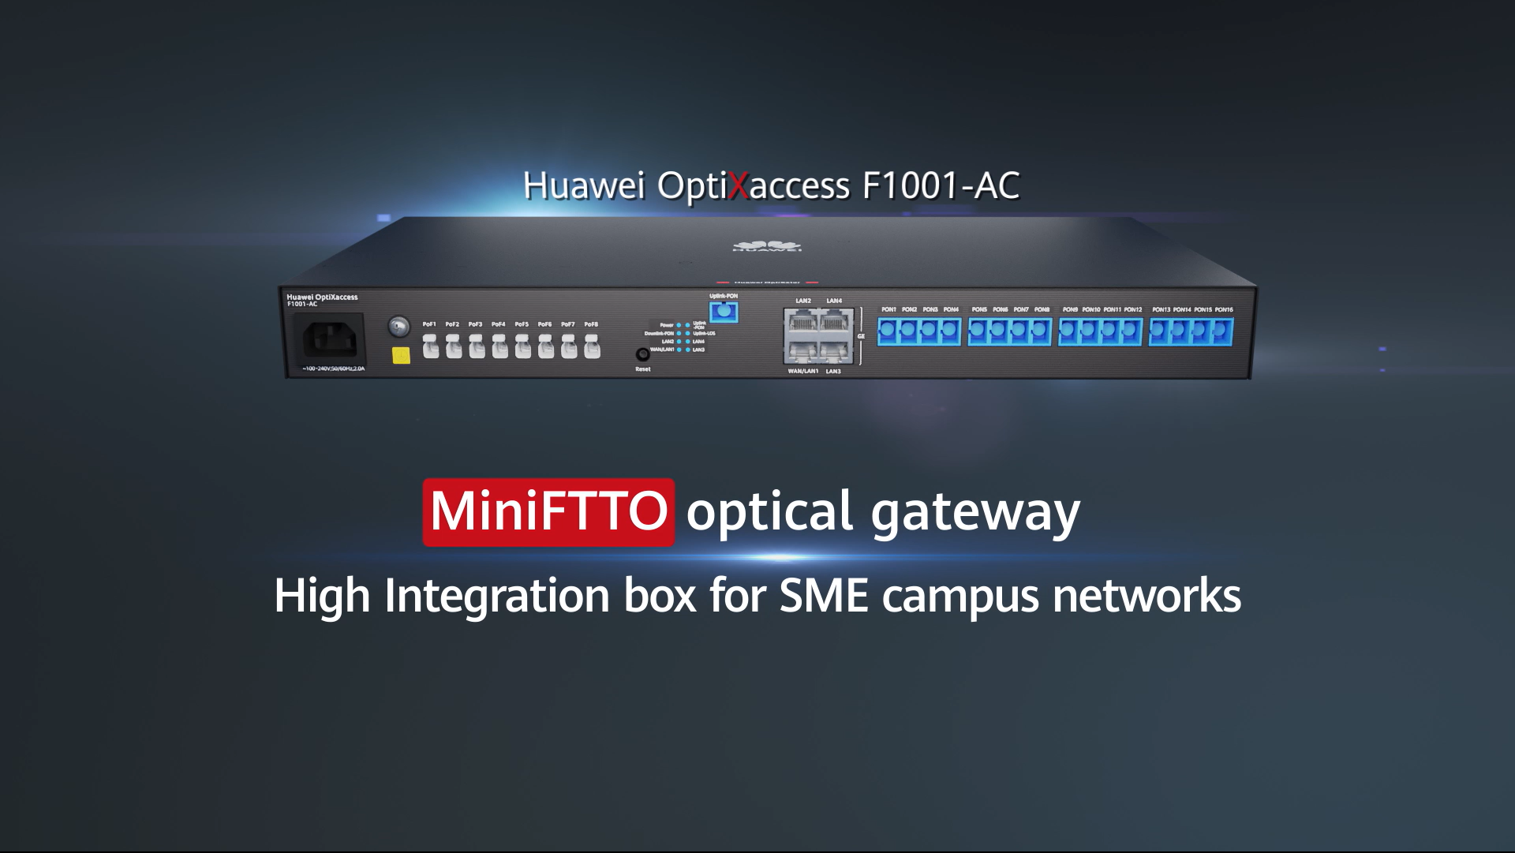Click the red MiniFTTO label
Image resolution: width=1515 pixels, height=853 pixels.
click(548, 511)
